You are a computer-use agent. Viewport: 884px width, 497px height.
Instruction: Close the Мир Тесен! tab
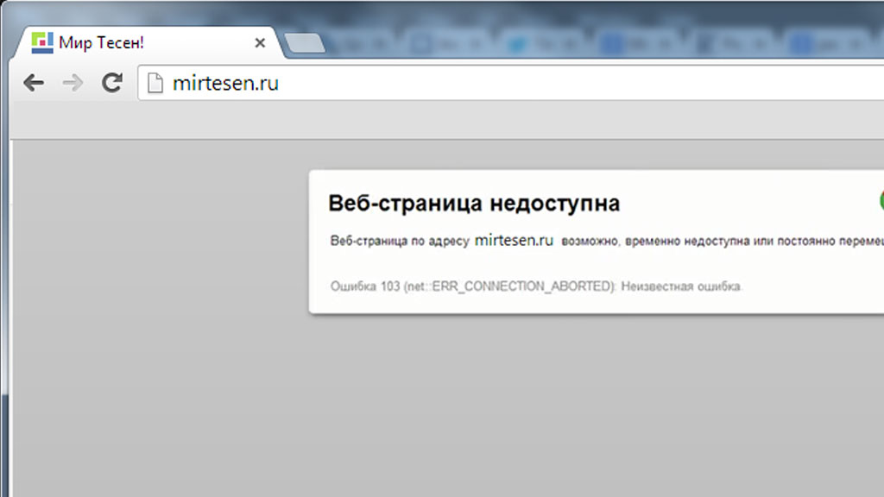(260, 43)
